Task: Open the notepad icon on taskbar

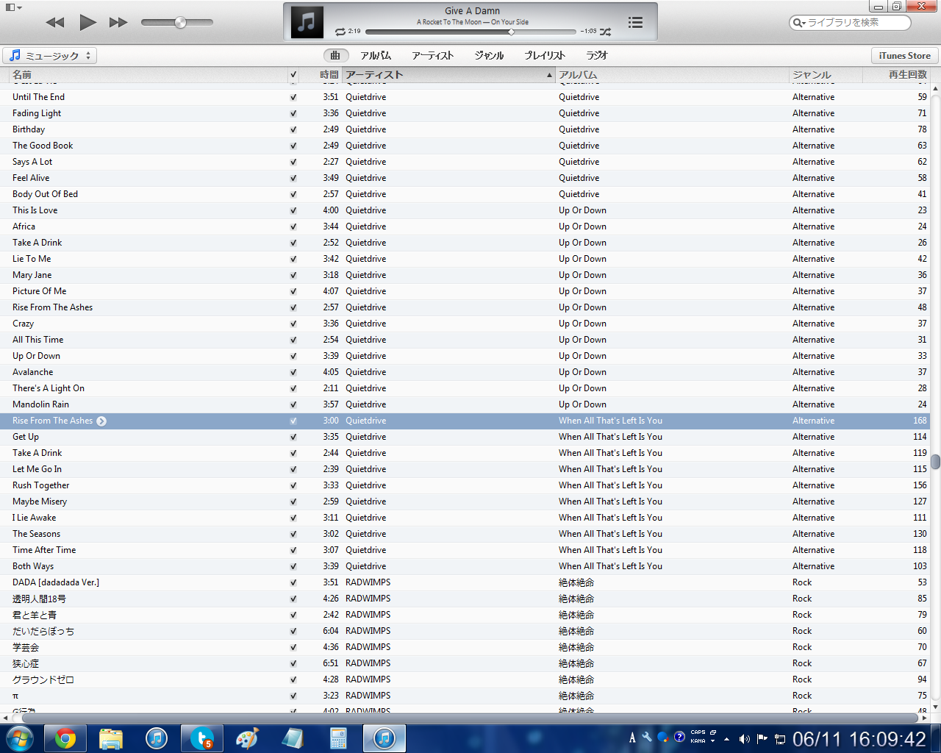Action: [x=293, y=738]
